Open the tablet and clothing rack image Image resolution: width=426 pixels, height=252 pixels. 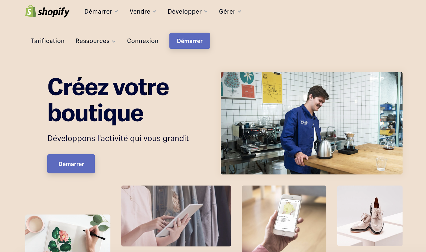(x=176, y=216)
